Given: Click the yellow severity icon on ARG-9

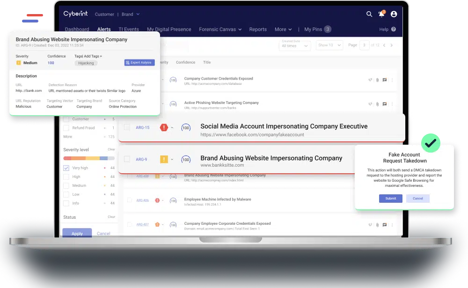Looking at the screenshot, I should [x=164, y=159].
